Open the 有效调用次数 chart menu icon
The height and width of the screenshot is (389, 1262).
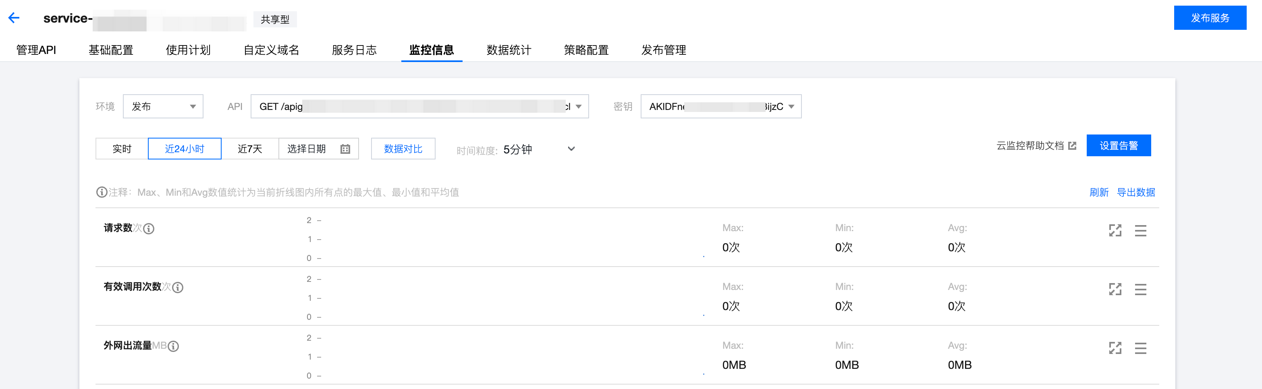coord(1140,289)
